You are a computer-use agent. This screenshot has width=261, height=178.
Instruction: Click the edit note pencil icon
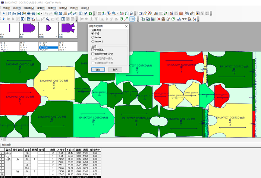[168, 19]
